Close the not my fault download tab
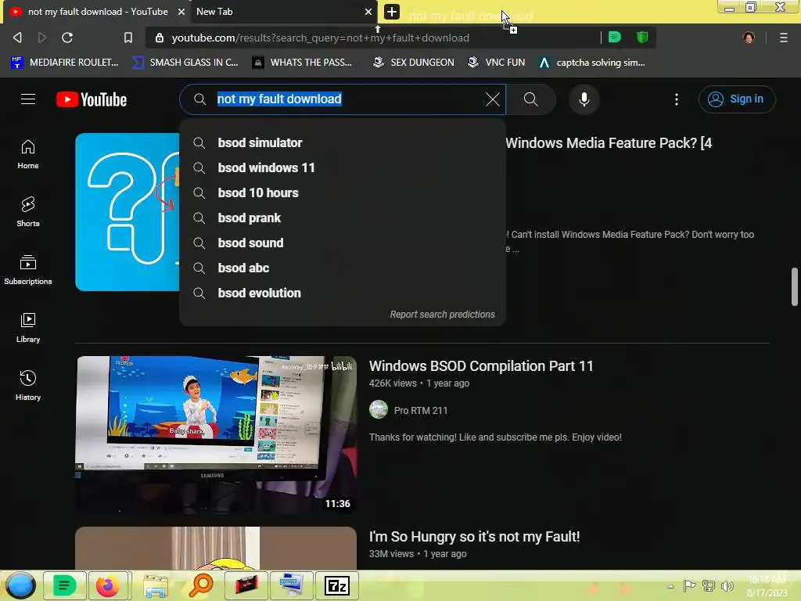Image resolution: width=801 pixels, height=601 pixels. [x=181, y=11]
